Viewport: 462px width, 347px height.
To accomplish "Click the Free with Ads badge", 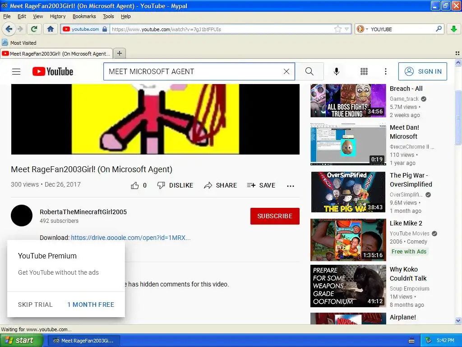I will 409,251.
